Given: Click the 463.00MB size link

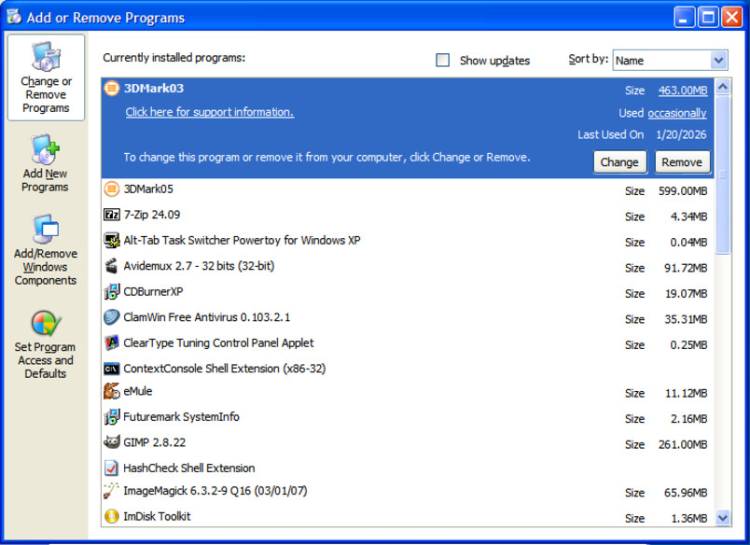Looking at the screenshot, I should (x=682, y=91).
